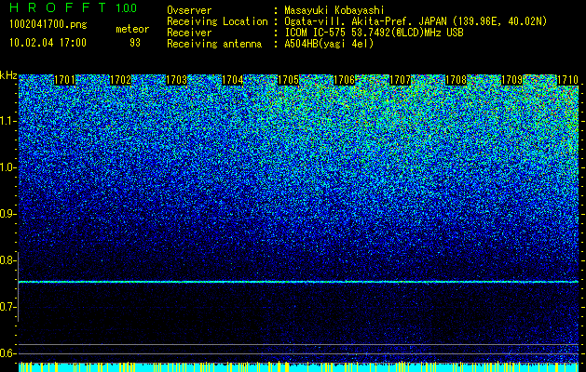This screenshot has height=372, width=586.
Task: Click the A504HB(yagi 4el) antenna text
Action: (329, 44)
